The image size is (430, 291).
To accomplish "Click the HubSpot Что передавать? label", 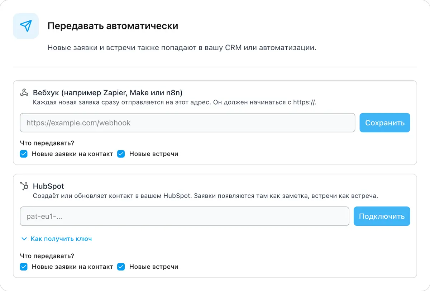I will [47, 256].
